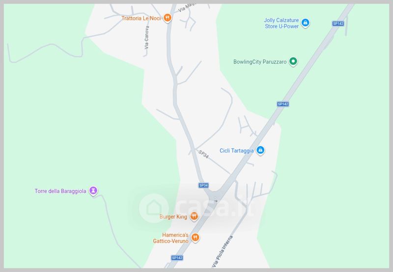
Task: Select the SP142 shield at top right
Action: click(338, 24)
